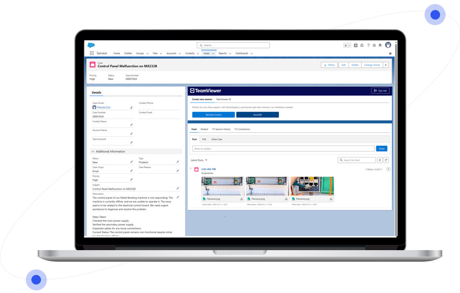The image size is (460, 293).
Task: Edit the Description field pencil
Action: point(178,197)
